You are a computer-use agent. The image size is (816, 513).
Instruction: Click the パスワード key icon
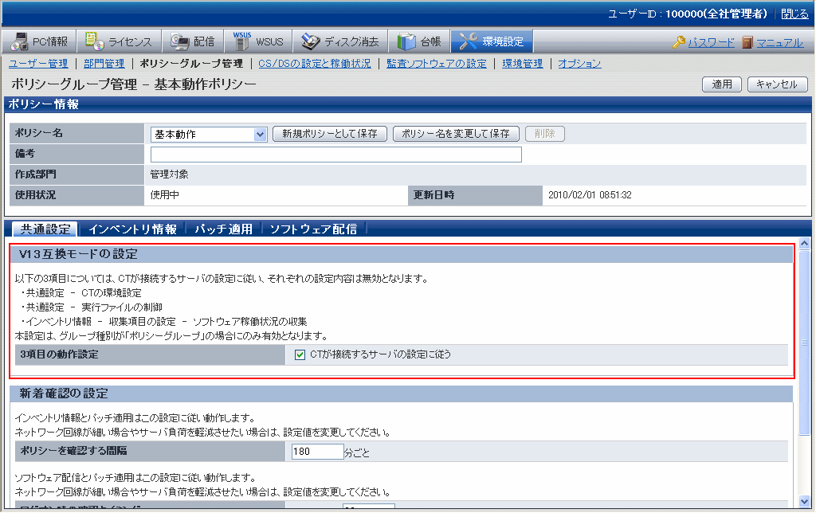679,42
